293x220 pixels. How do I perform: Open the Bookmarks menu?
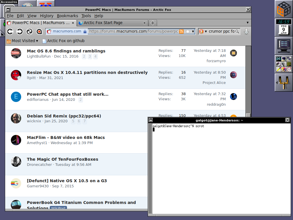68,16
